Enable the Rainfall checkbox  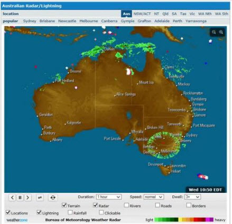coord(70,212)
